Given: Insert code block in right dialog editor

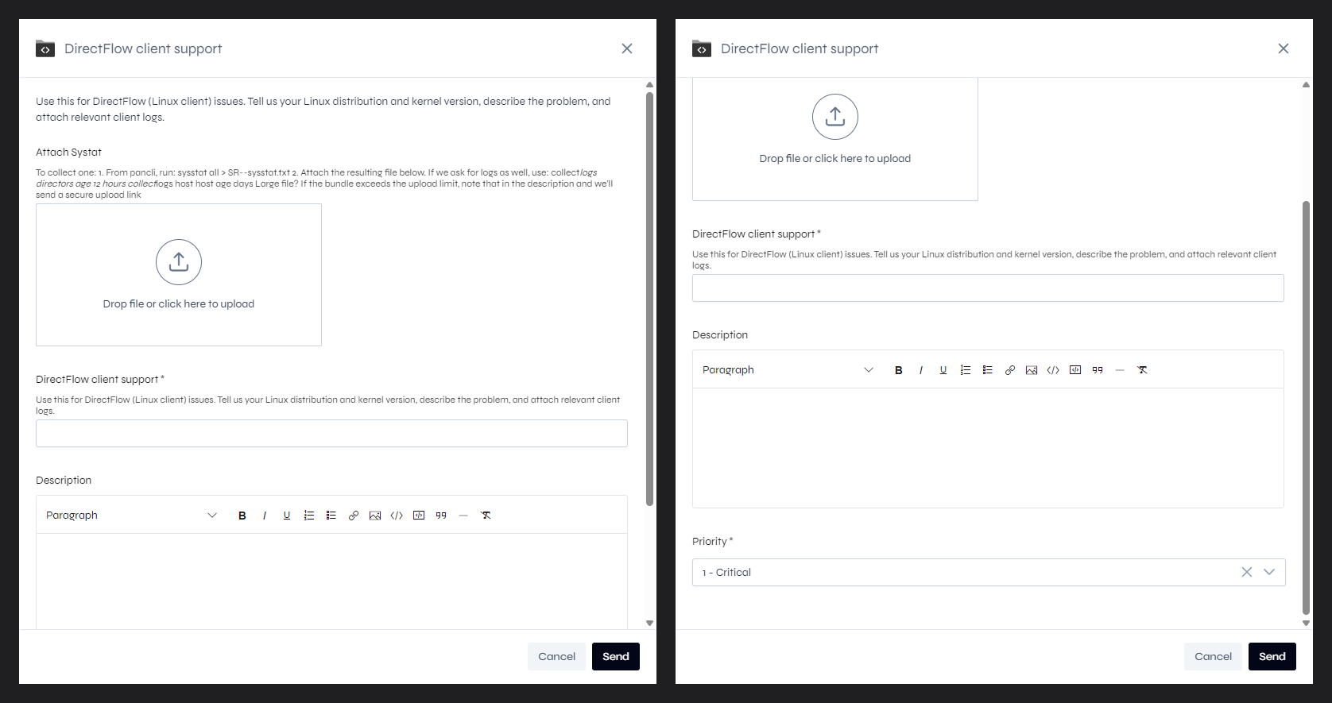Looking at the screenshot, I should tap(1075, 370).
